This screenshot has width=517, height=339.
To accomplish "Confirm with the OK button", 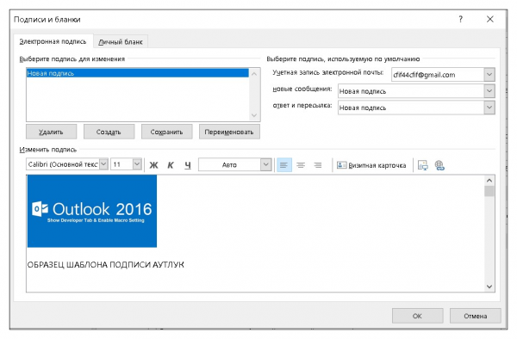I will tap(417, 316).
